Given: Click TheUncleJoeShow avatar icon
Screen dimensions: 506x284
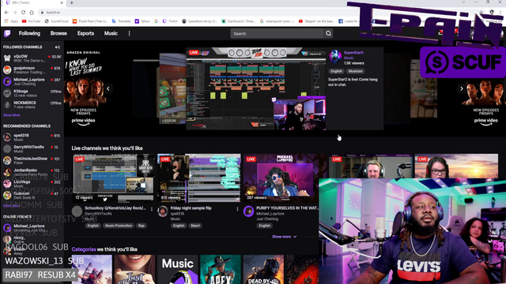Looking at the screenshot, I should click(x=7, y=160).
